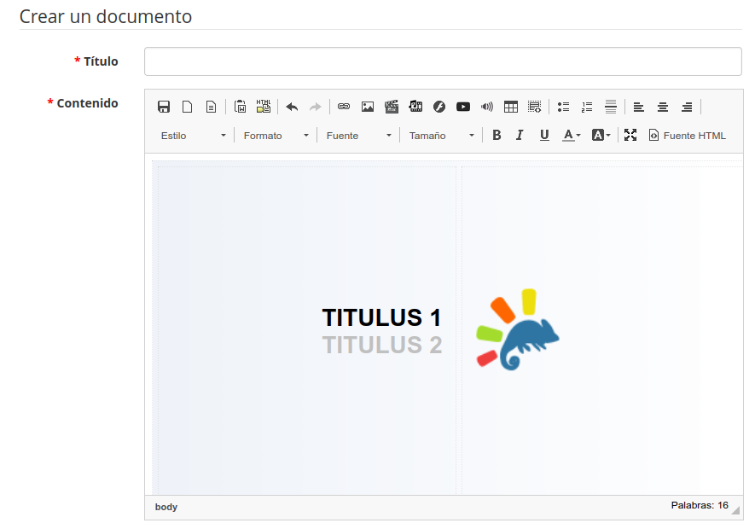This screenshot has width=755, height=523.
Task: Undo the last edit
Action: 292,107
